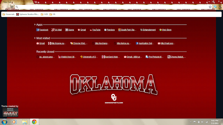Click the theme creator thumbnail image
Screen dimensions: 223x125
[x=10, y=112]
